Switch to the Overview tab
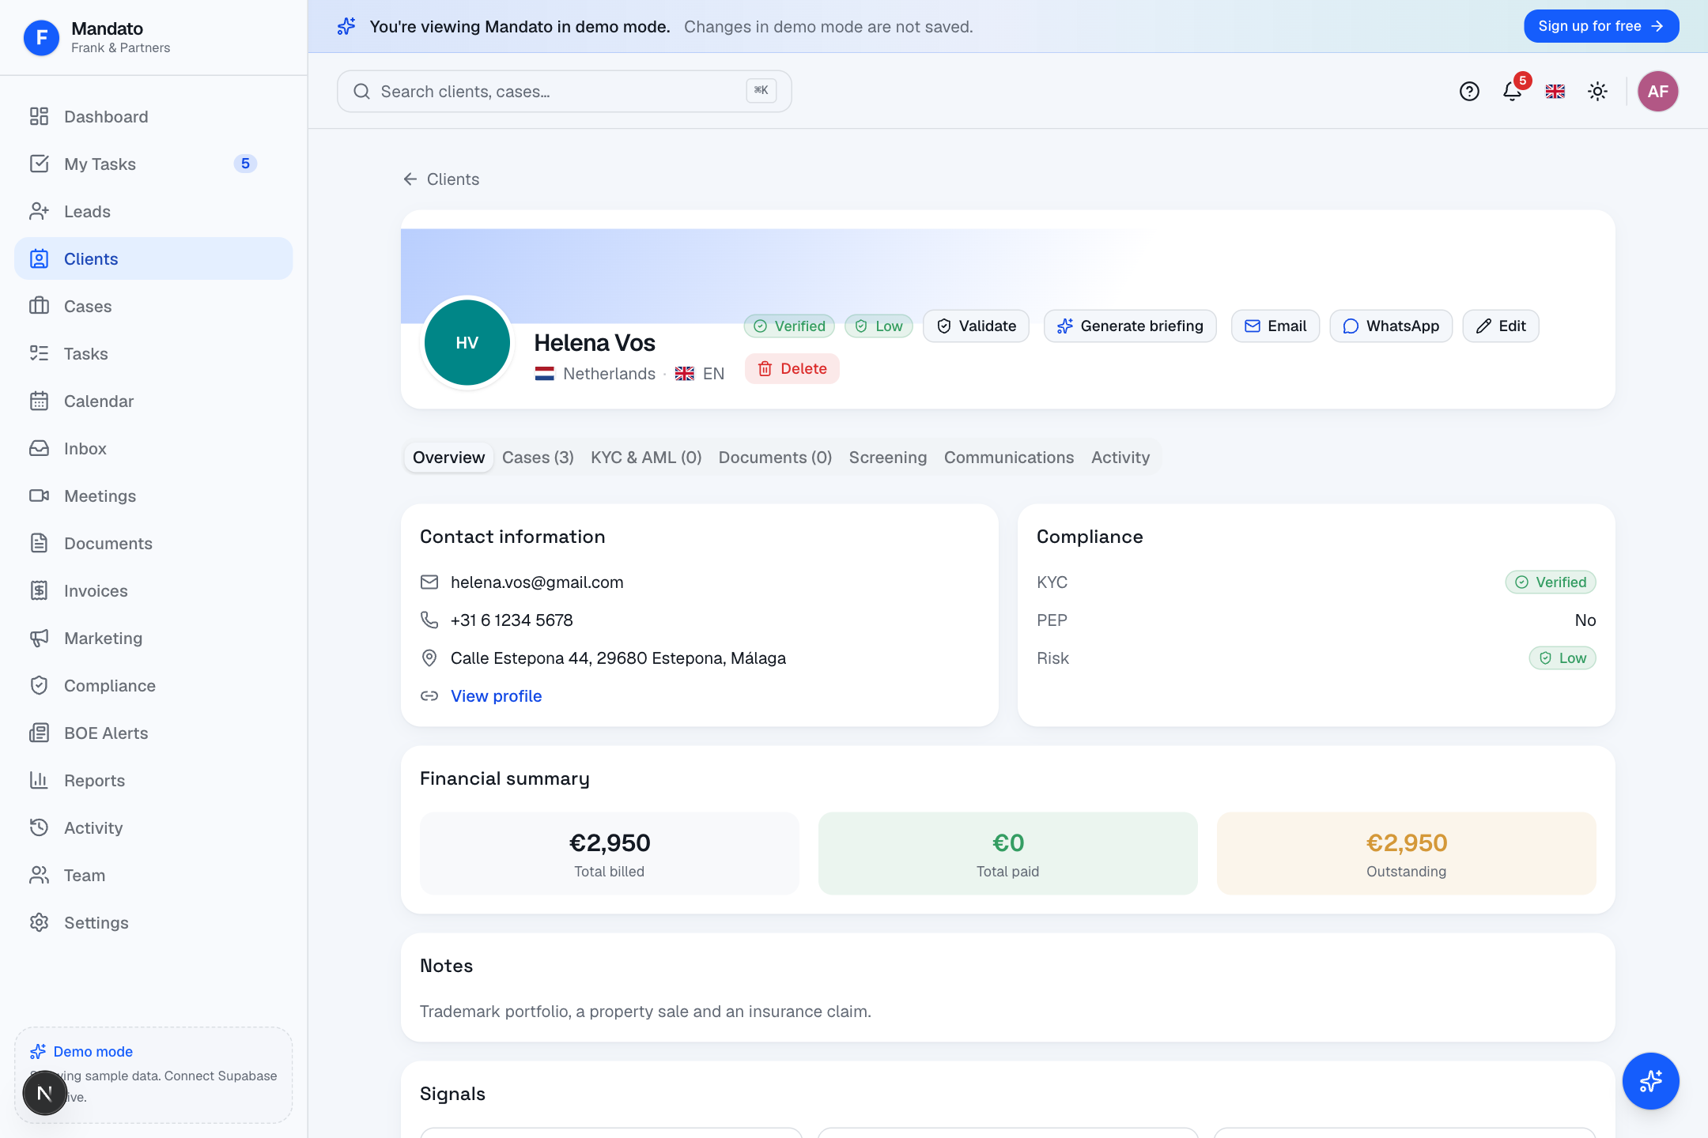Screen dimensions: 1708x1138 pos(448,457)
